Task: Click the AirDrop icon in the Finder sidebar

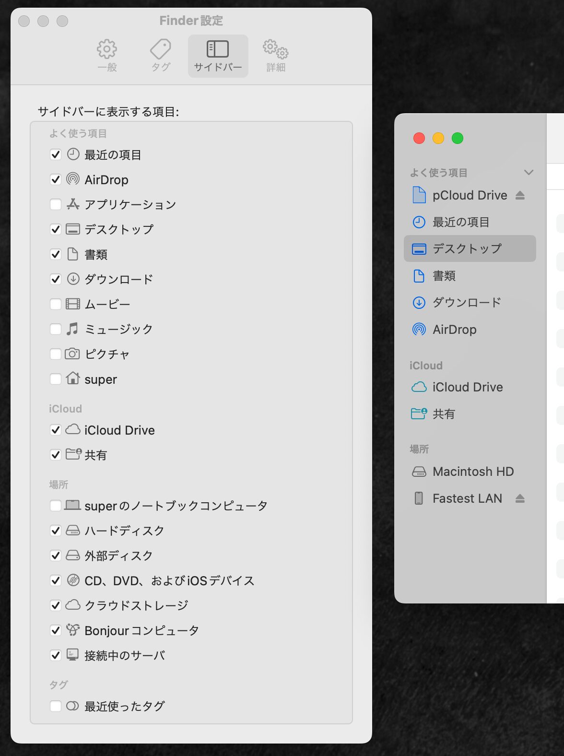Action: click(419, 330)
